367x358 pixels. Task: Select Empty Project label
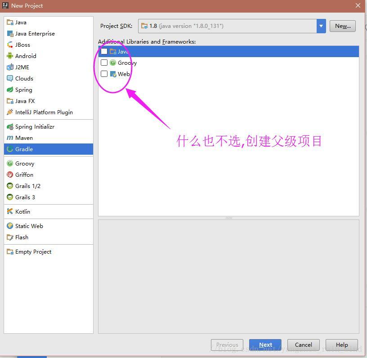(x=33, y=252)
